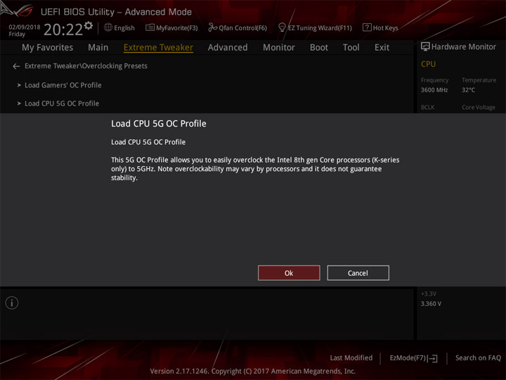Click the 20:22 clock display
Image resolution: width=506 pixels, height=380 pixels.
click(63, 30)
